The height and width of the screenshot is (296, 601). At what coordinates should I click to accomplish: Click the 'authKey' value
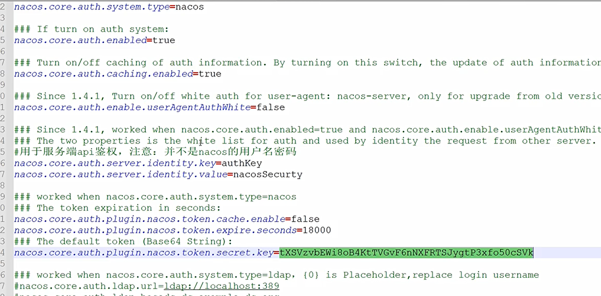point(242,163)
